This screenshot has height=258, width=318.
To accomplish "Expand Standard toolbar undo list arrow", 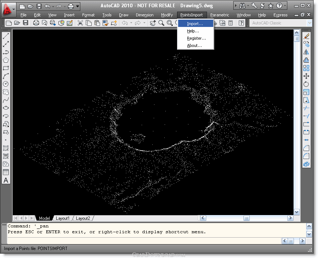I will tap(131, 23).
